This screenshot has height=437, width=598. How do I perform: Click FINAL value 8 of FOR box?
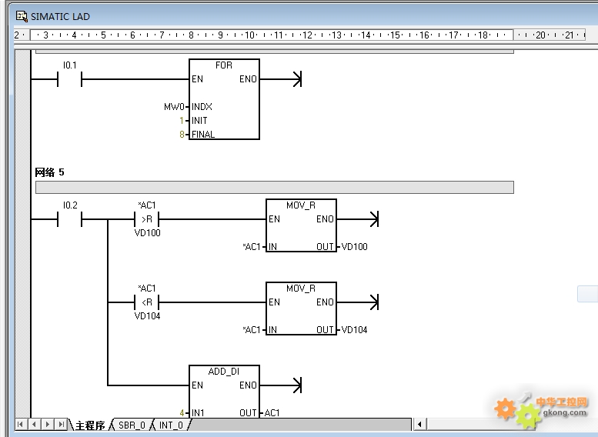click(x=182, y=134)
